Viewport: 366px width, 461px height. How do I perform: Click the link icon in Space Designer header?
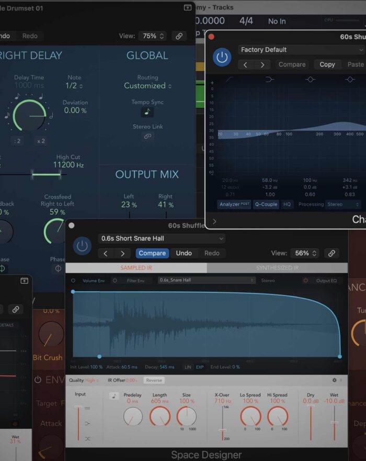331,254
